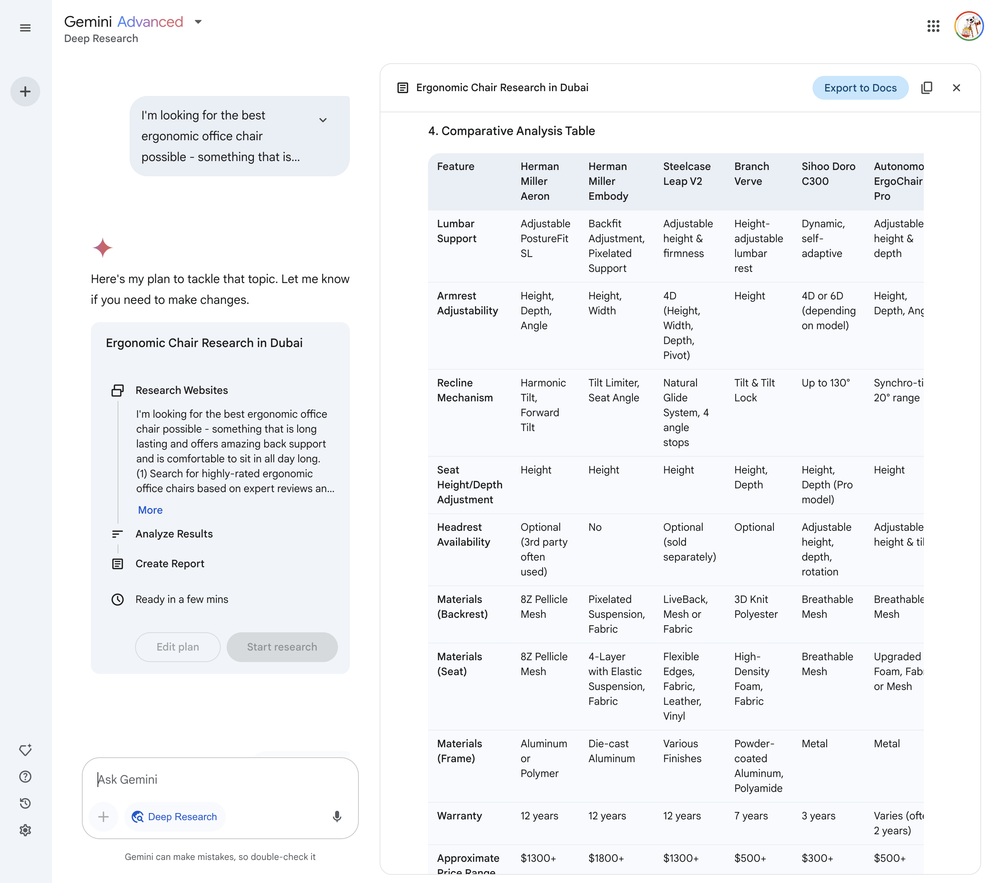Open the Help icon in sidebar
The height and width of the screenshot is (883, 996).
coord(25,777)
